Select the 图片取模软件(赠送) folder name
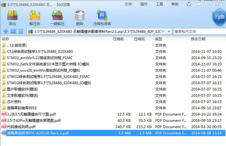This screenshot has height=146, width=226. coord(22,89)
